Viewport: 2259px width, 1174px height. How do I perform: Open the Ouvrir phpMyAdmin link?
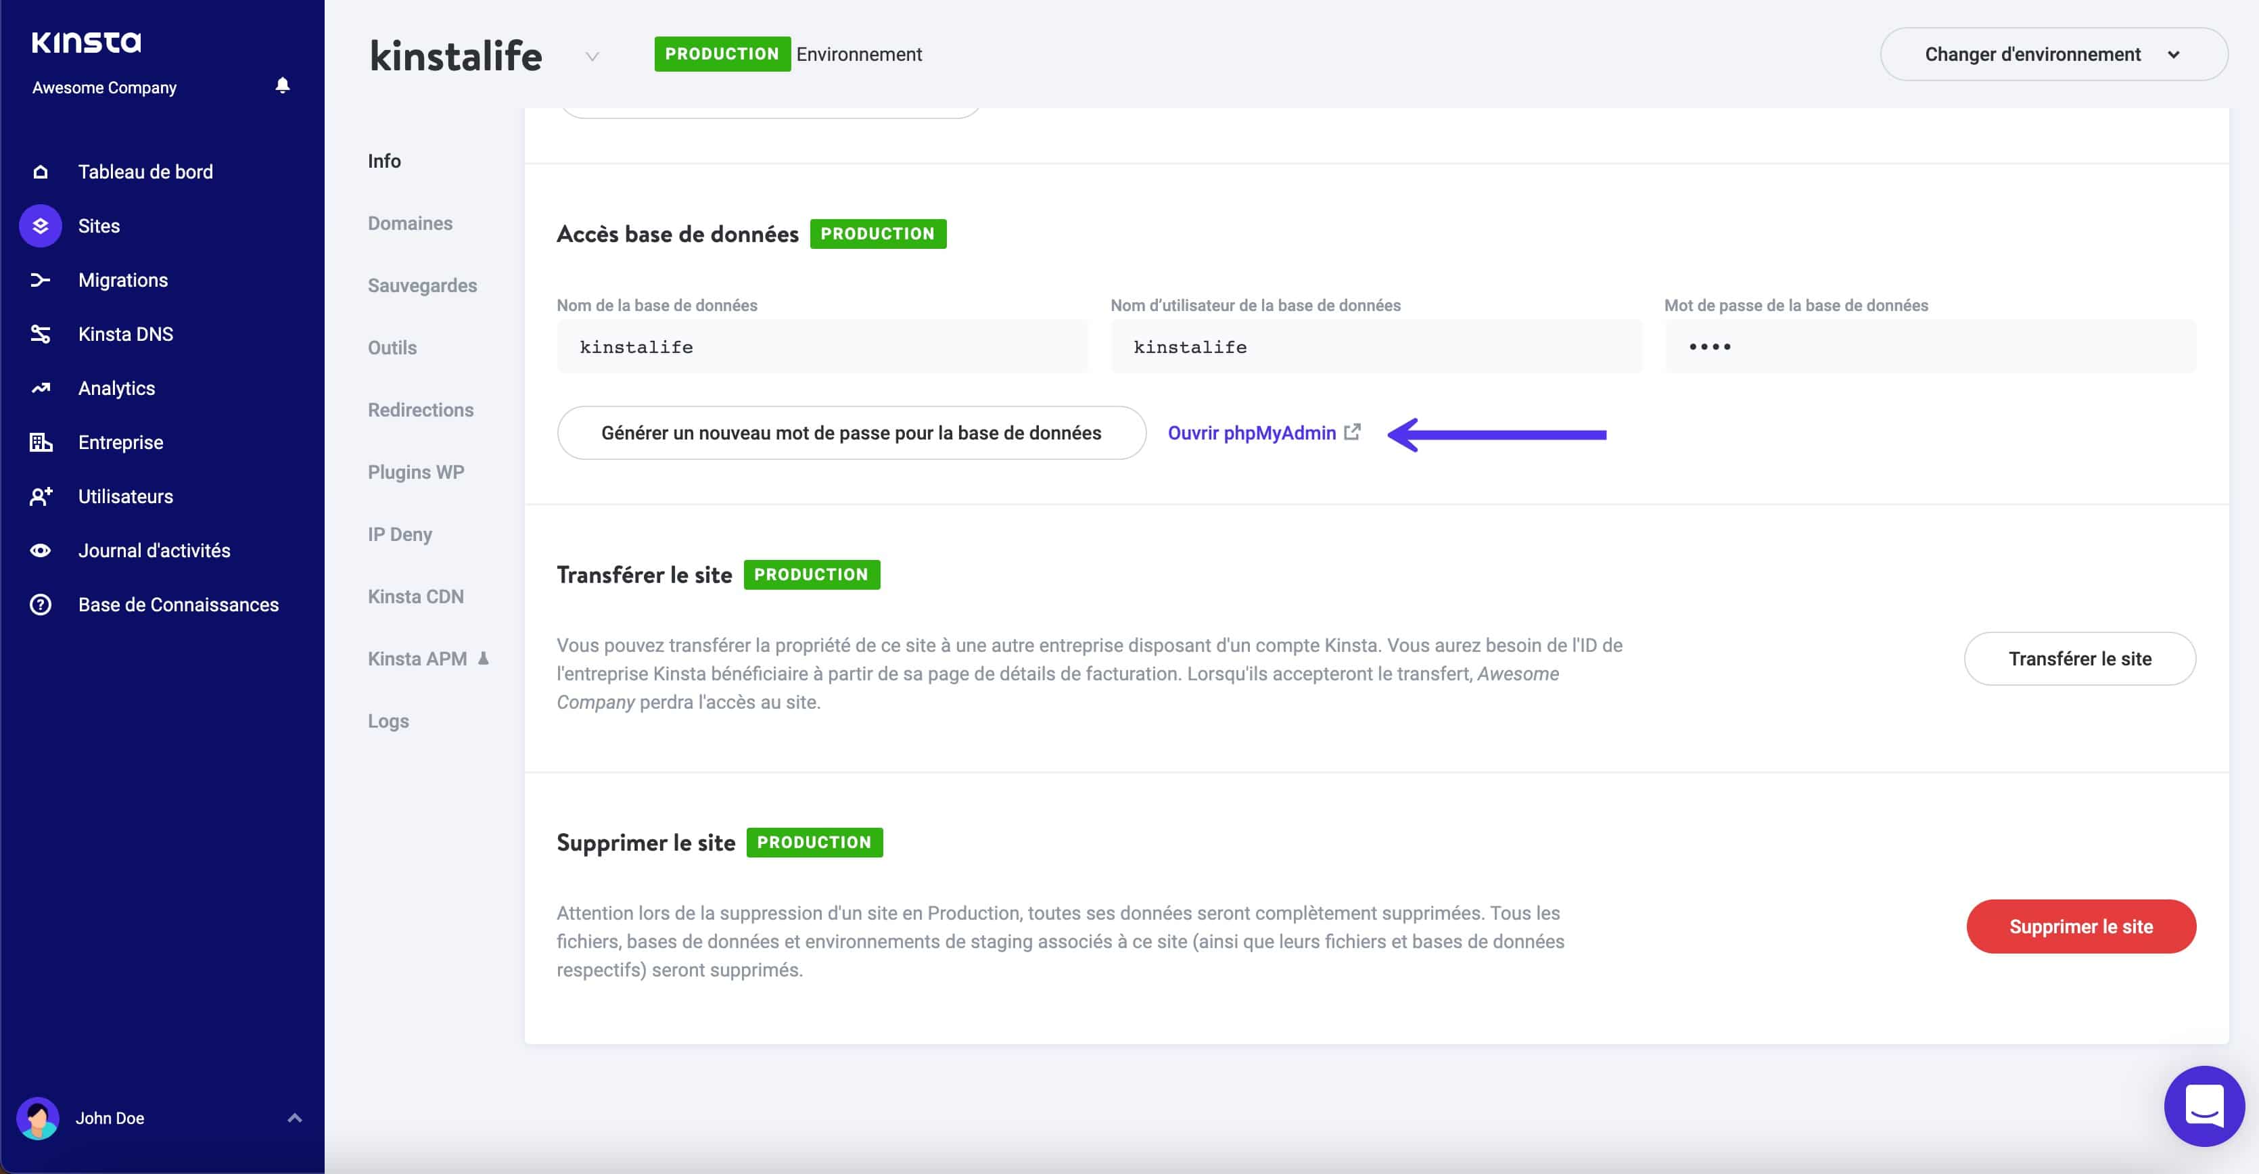pyautogui.click(x=1251, y=433)
